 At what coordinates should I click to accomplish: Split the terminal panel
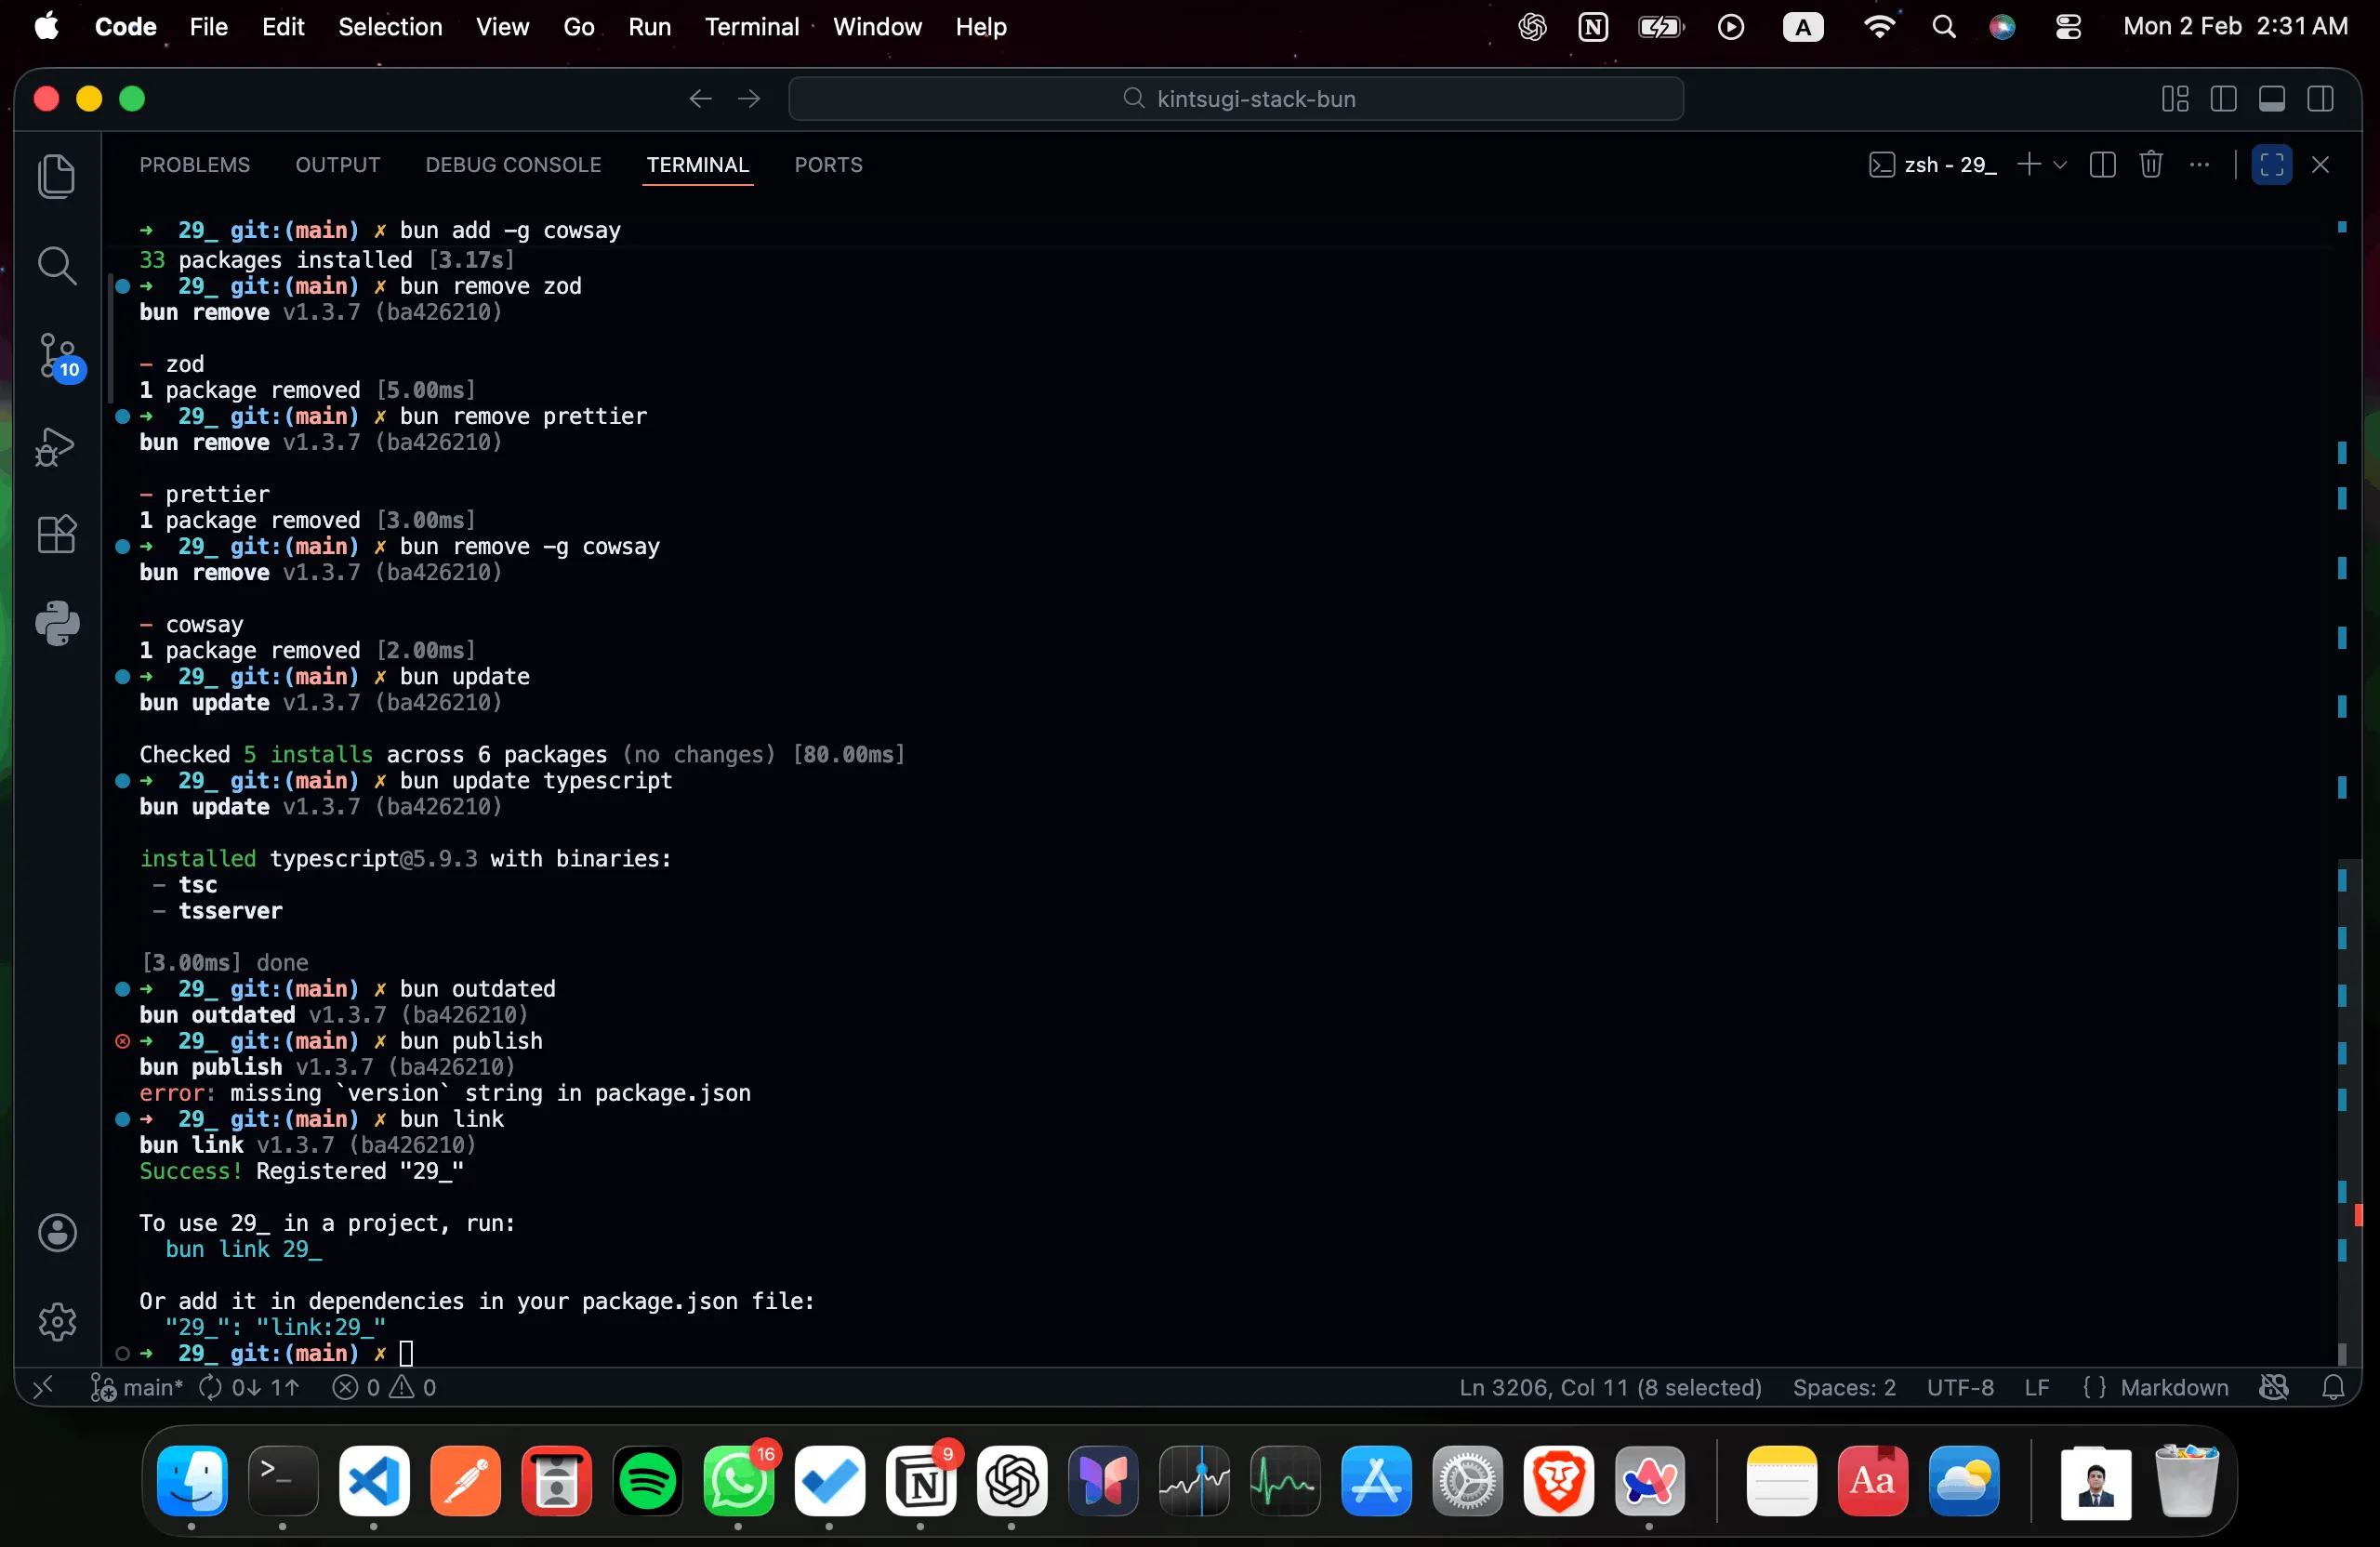(x=2102, y=165)
